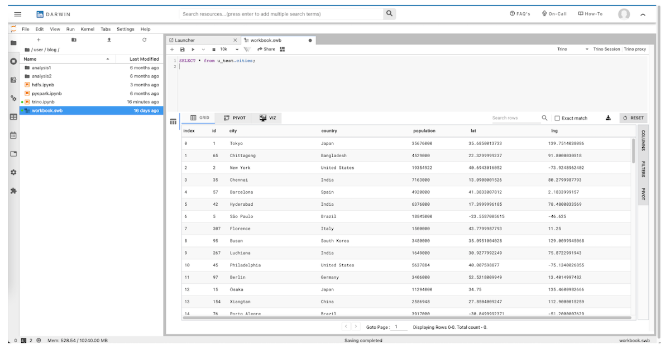Run the query with the play icon

click(x=193, y=49)
